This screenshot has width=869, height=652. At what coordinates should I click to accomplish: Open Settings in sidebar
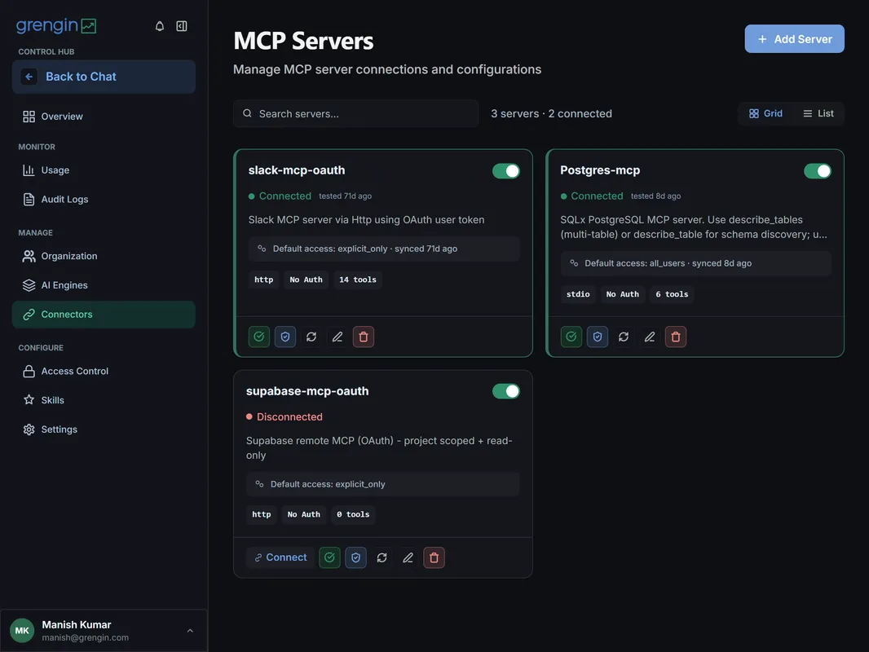coord(104,430)
